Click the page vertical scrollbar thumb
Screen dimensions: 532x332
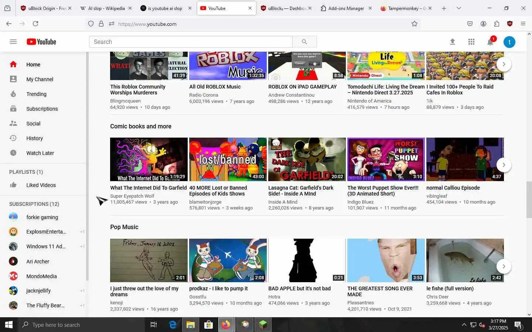click(529, 200)
